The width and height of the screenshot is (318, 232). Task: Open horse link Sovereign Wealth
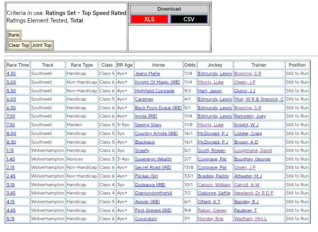coord(153,159)
